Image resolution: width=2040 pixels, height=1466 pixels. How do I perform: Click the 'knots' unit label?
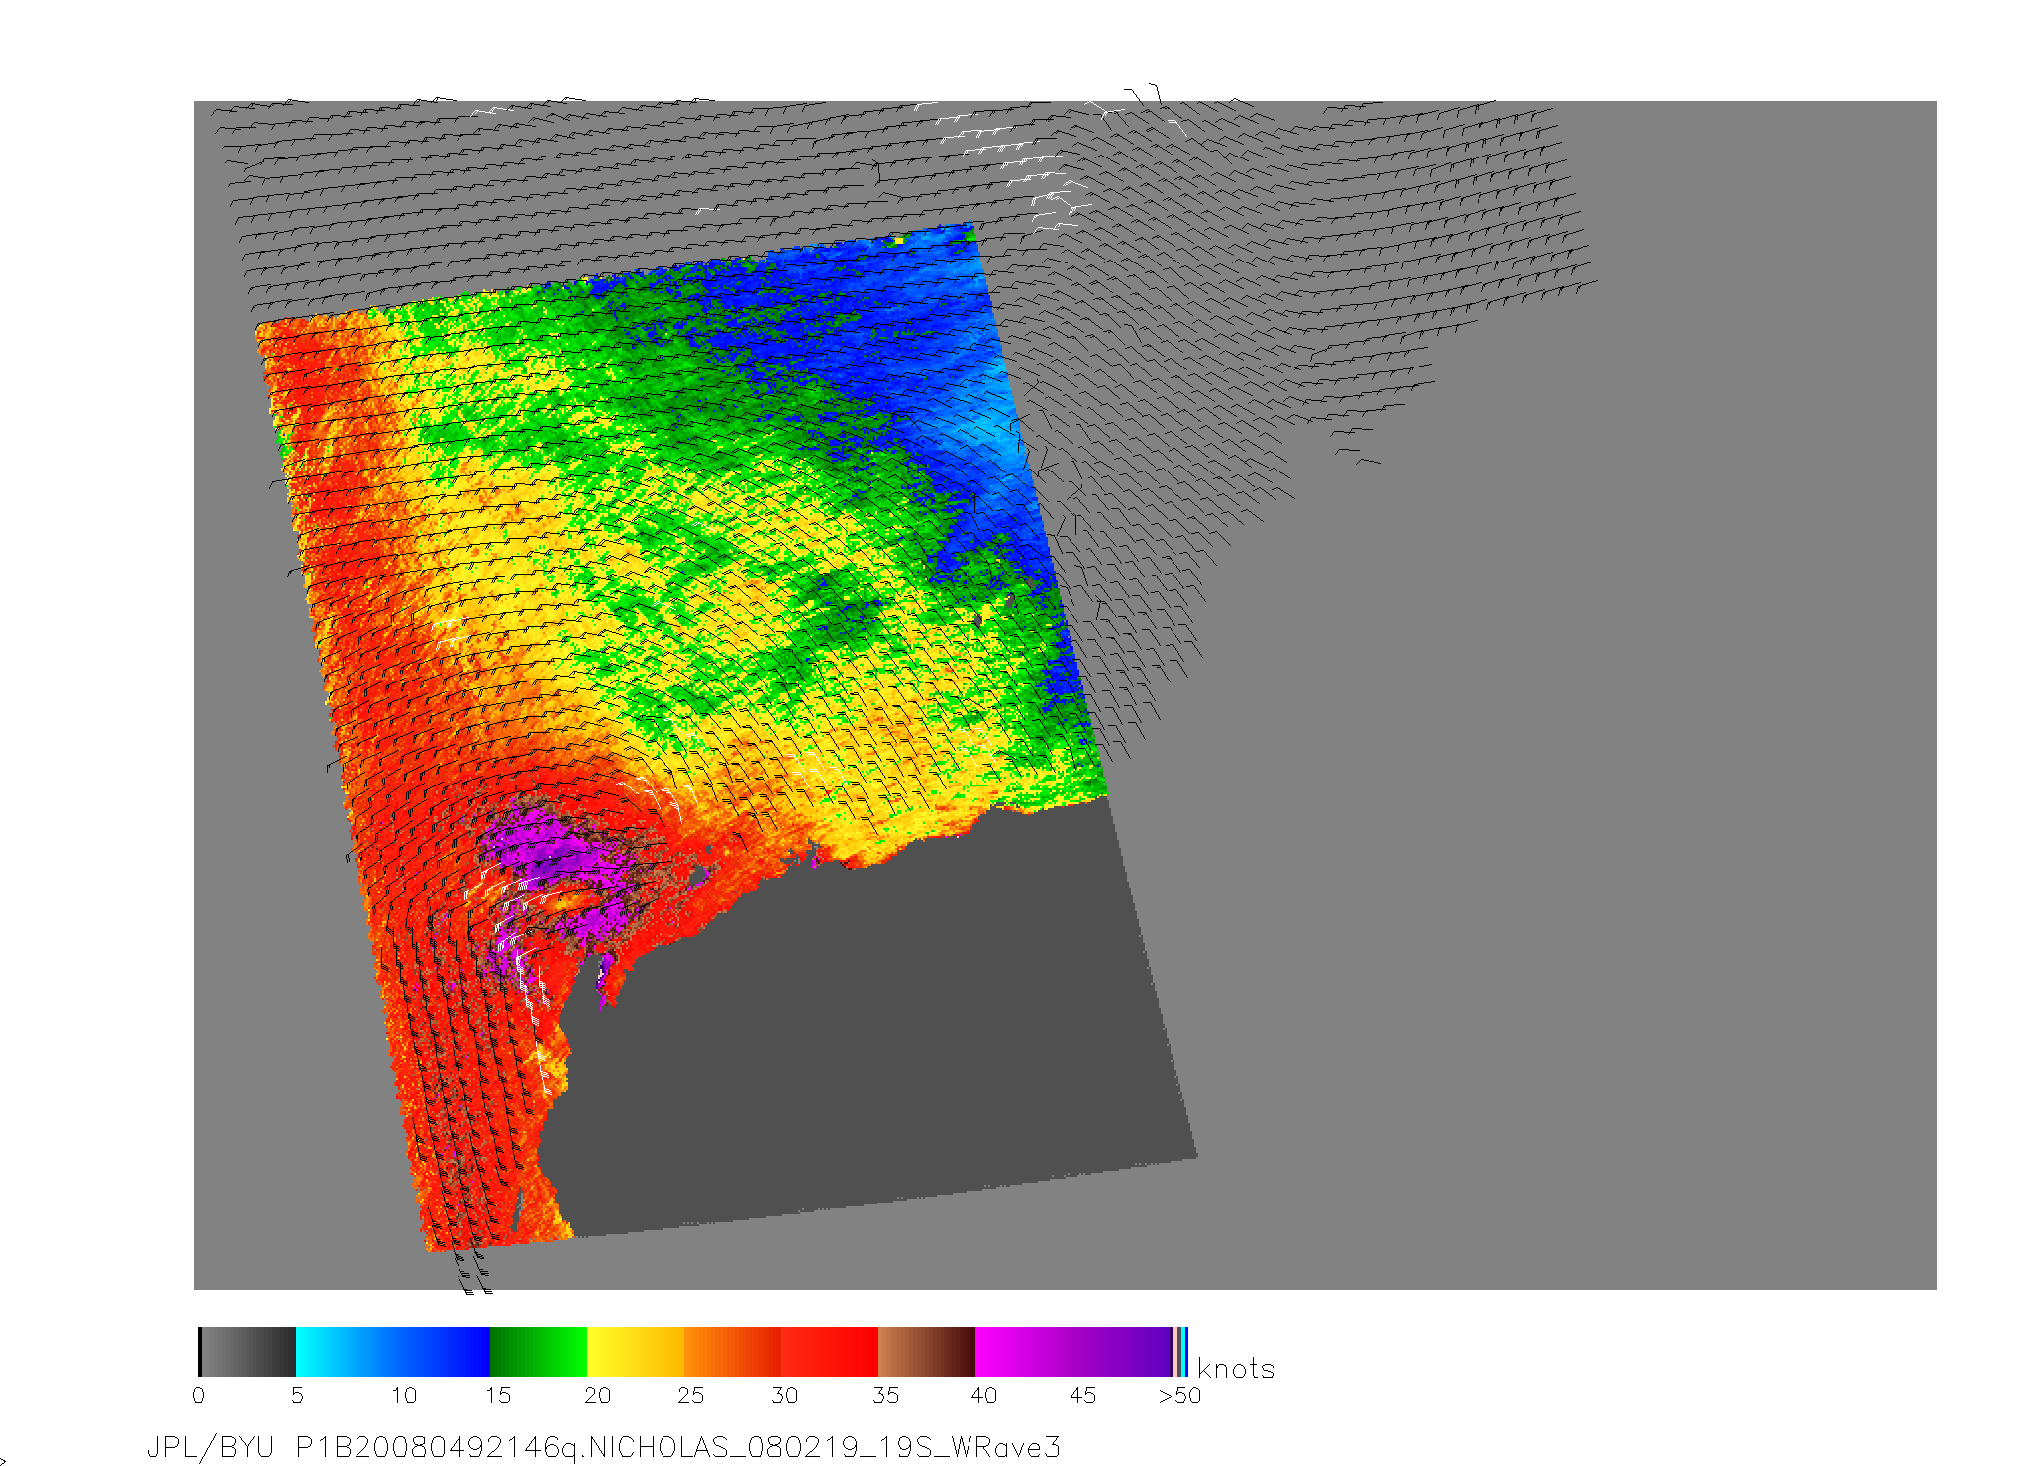pyautogui.click(x=1235, y=1368)
